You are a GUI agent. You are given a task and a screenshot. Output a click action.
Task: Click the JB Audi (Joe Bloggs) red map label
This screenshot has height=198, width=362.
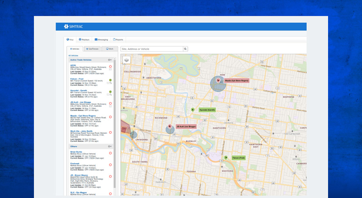click(186, 126)
